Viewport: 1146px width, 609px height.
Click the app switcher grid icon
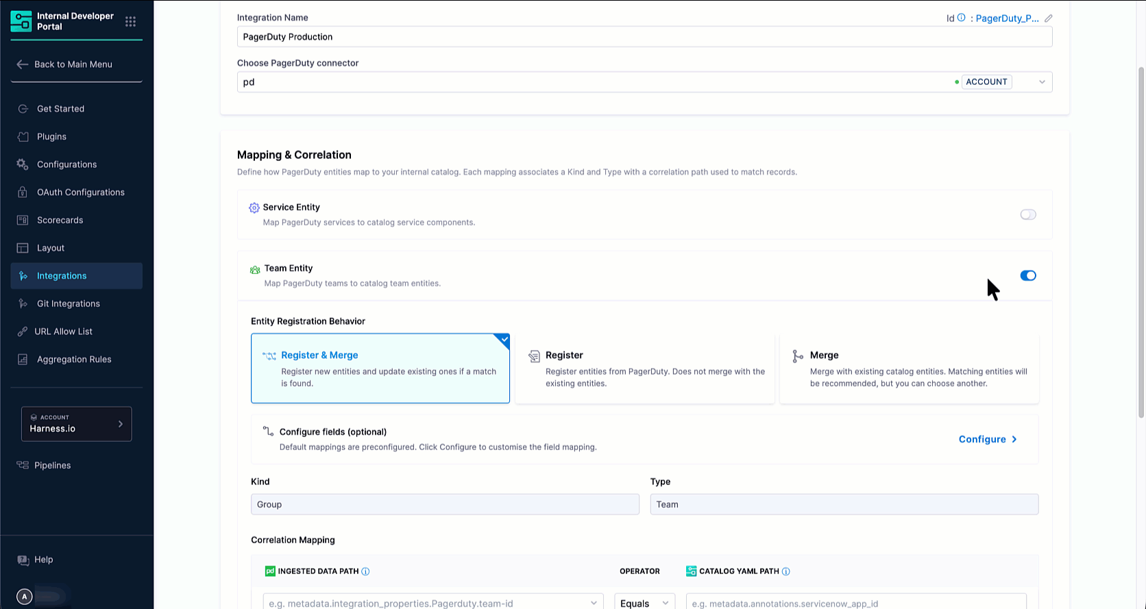click(x=130, y=22)
